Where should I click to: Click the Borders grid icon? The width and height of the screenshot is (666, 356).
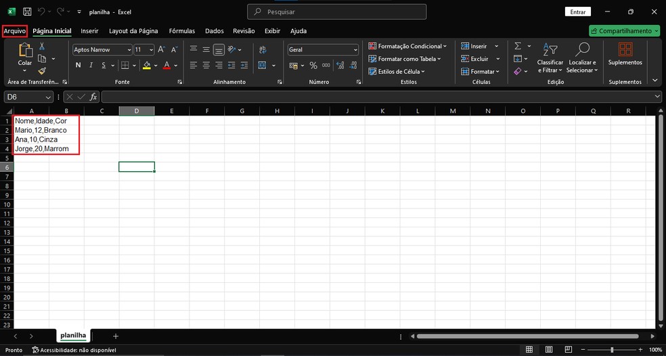(125, 66)
